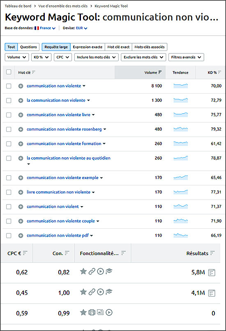View trend chart for 'communication non violente' 8 100
This screenshot has height=331, width=226.
(x=180, y=86)
